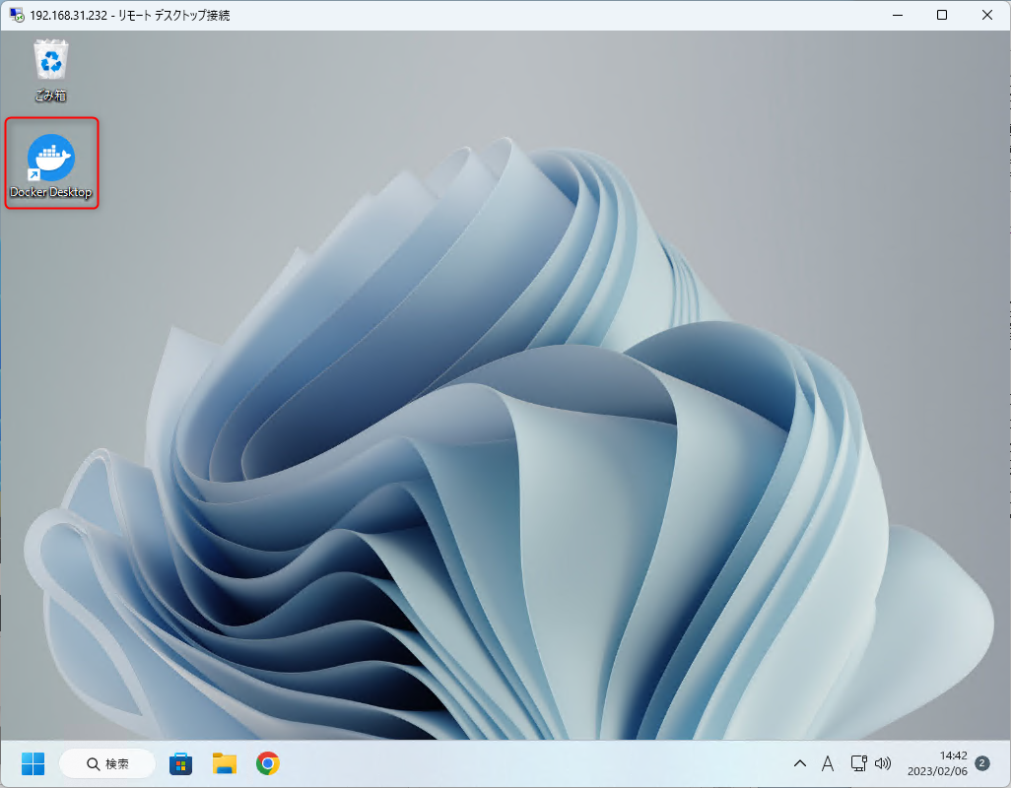Minimize the Remote Desktop window
This screenshot has height=788, width=1011.
click(898, 15)
